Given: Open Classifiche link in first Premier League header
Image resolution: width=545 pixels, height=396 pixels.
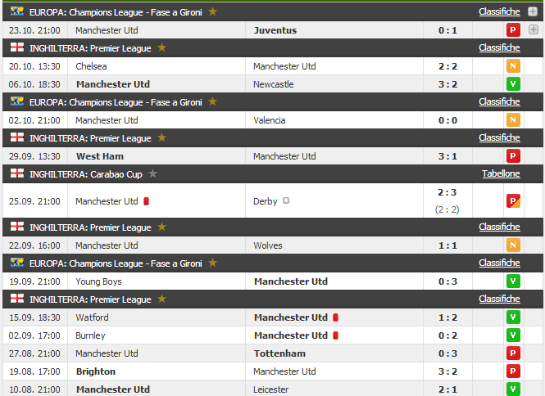Looking at the screenshot, I should pyautogui.click(x=499, y=47).
